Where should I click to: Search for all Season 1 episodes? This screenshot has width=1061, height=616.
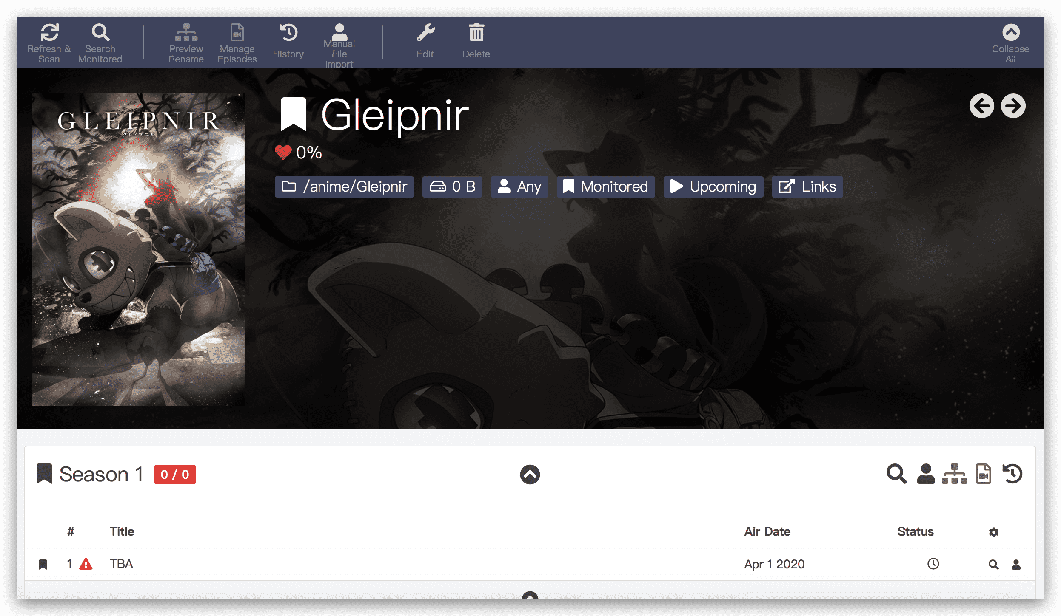[896, 474]
